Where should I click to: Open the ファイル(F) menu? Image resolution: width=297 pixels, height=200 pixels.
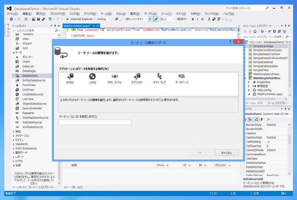pos(12,14)
